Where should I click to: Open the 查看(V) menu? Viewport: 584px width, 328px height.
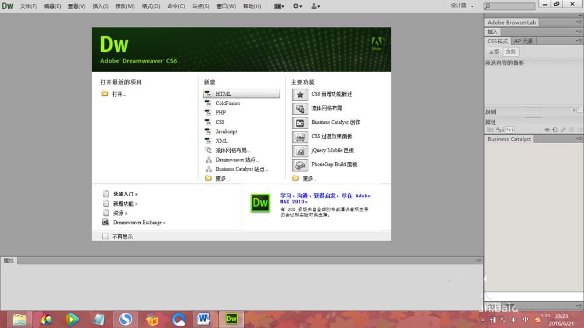(x=77, y=6)
